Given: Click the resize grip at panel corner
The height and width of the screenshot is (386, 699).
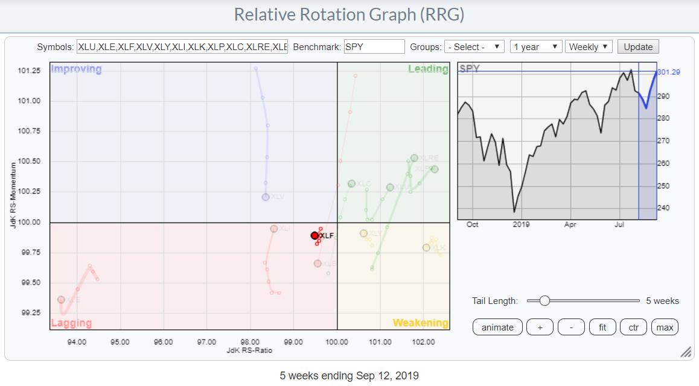Looking at the screenshot, I should [x=686, y=353].
